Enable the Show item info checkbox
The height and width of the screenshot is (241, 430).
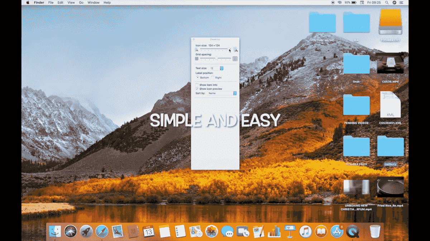[x=197, y=85]
